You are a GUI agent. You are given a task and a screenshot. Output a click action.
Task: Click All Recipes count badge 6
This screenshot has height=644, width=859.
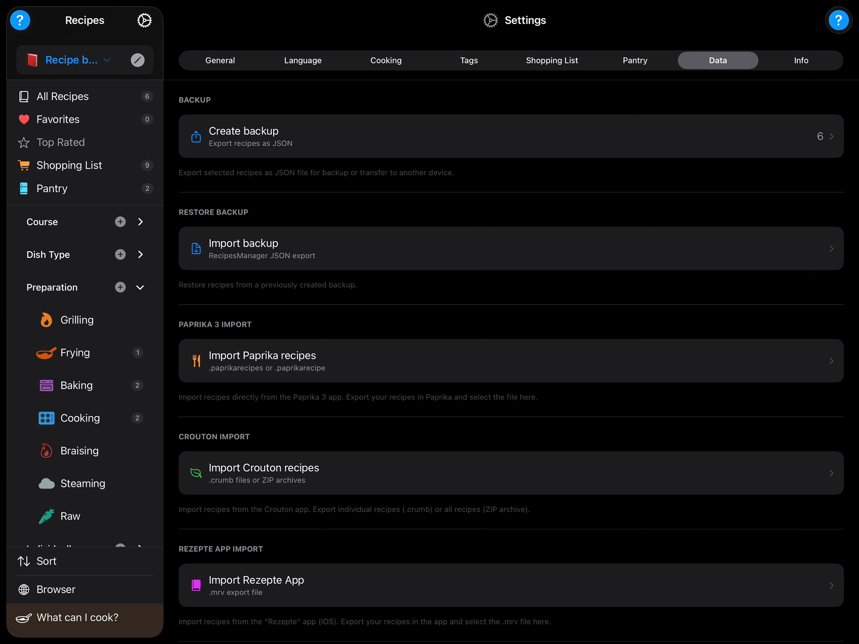(x=147, y=96)
